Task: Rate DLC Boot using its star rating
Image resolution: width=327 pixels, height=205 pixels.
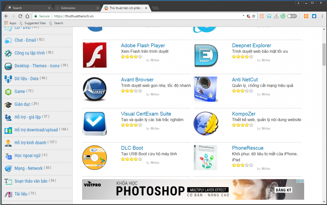Action: (131, 159)
